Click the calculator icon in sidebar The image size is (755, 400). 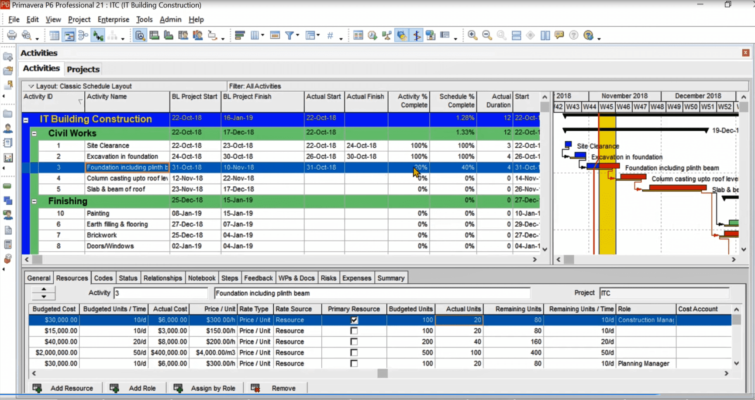(x=8, y=244)
